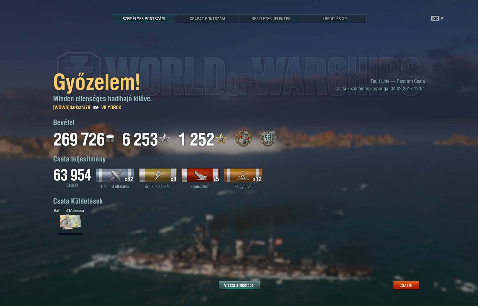Click the Elpusztított x5 ribbon
478x306 pixels.
coord(200,175)
